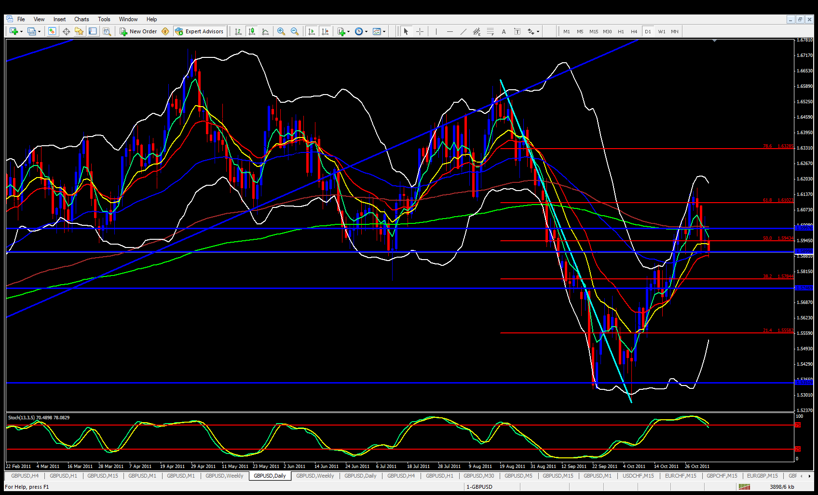Image resolution: width=818 pixels, height=495 pixels.
Task: Click the 1.6070 level on price scale
Action: (804, 210)
